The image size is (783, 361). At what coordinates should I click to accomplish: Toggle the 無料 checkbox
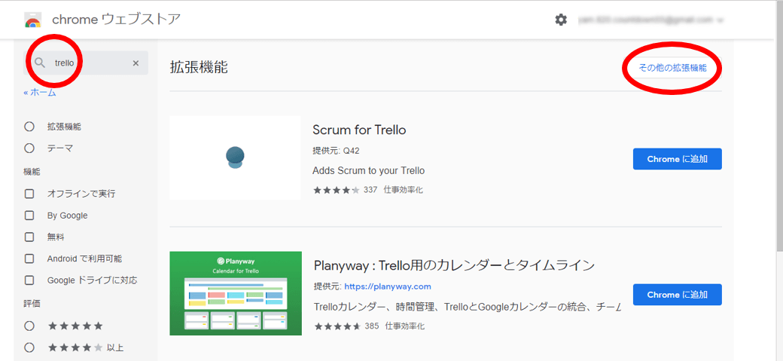coord(29,237)
